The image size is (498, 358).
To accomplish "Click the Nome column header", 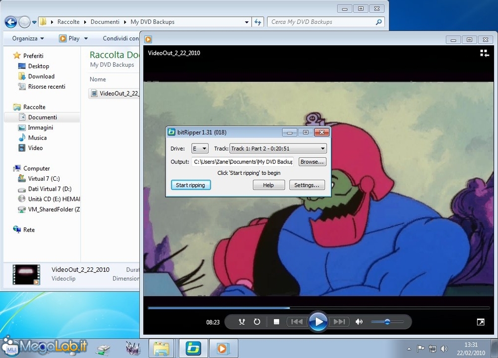I will [x=98, y=79].
